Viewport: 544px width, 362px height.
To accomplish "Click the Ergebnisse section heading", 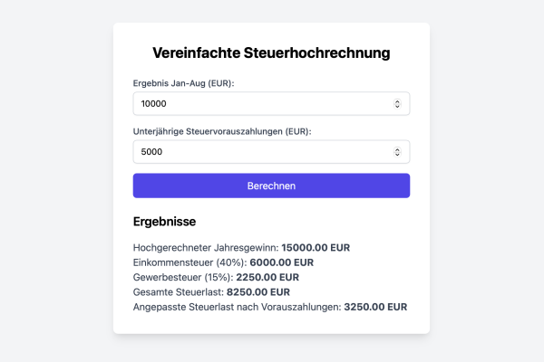I will pyautogui.click(x=165, y=221).
